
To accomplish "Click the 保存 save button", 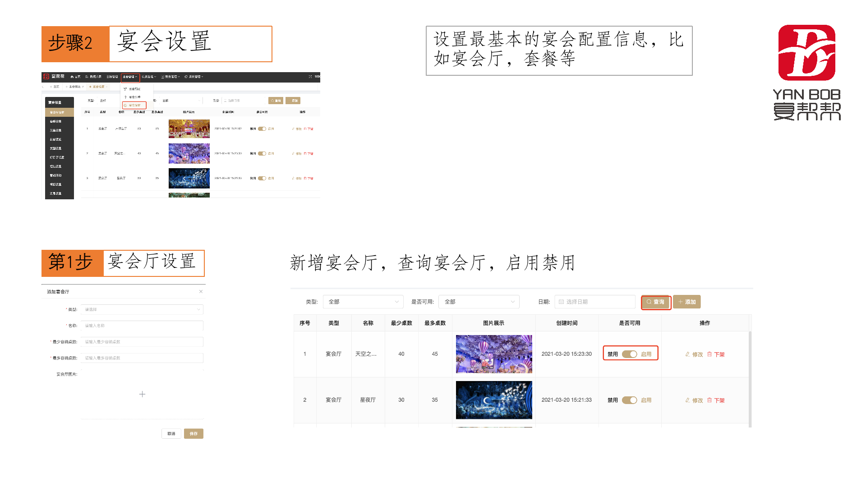I will point(193,434).
